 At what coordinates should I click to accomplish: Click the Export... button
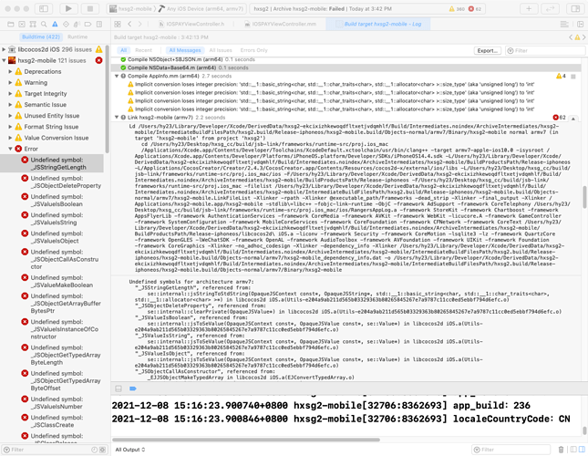pyautogui.click(x=488, y=51)
